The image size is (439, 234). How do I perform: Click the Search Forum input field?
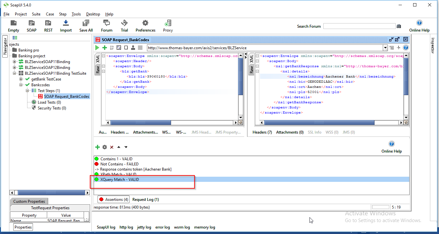tap(360, 26)
